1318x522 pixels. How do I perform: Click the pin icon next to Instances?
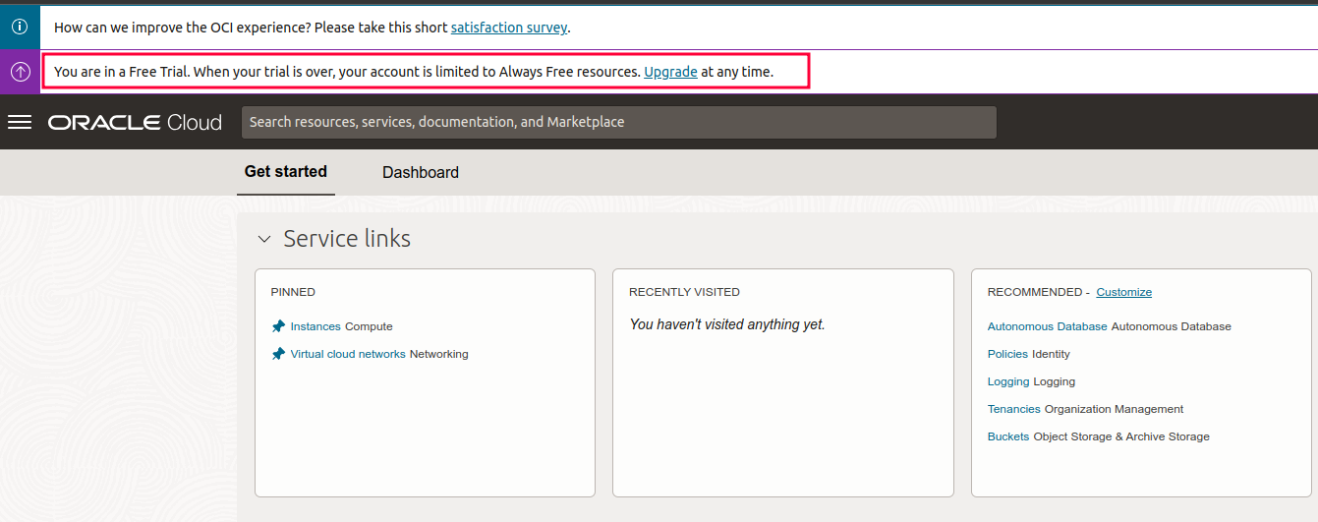(278, 326)
